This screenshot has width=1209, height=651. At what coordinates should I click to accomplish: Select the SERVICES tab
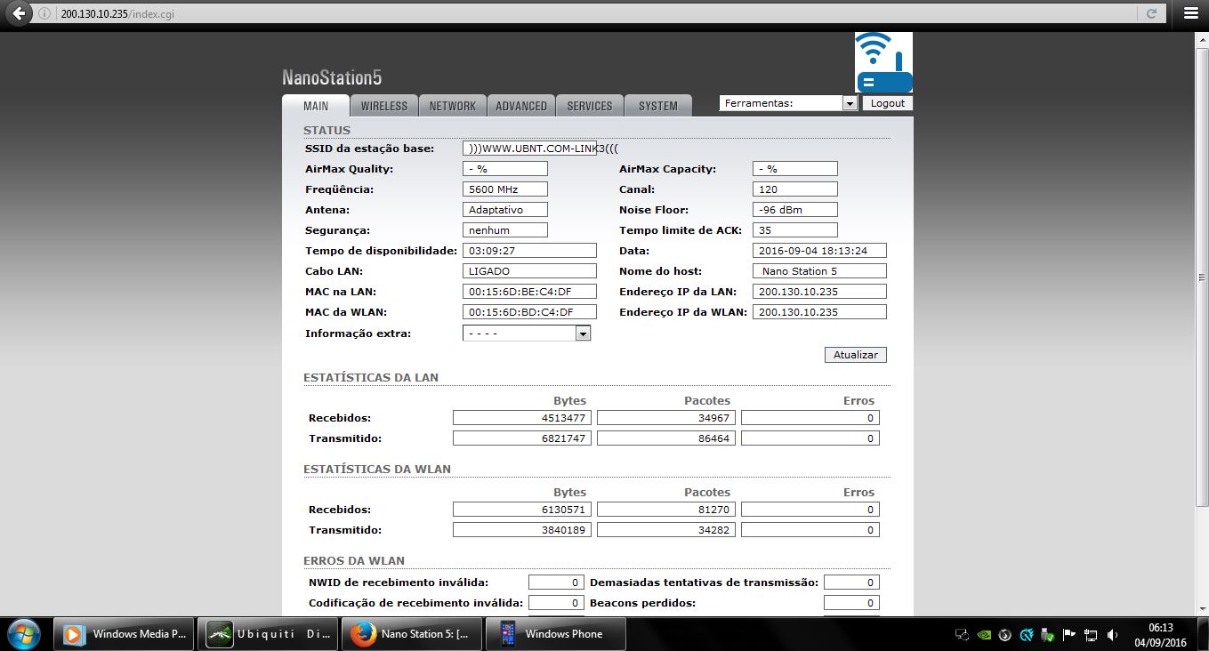590,106
